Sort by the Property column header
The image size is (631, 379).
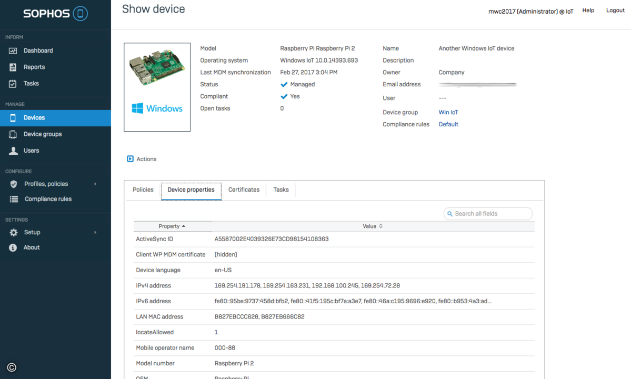pos(172,226)
